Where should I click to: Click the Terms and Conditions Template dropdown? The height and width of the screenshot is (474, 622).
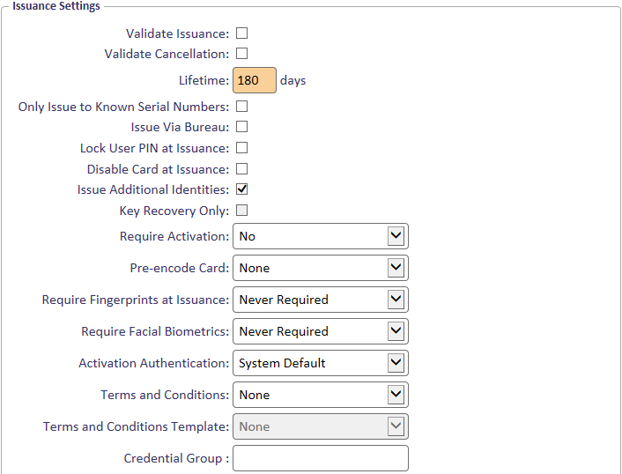(321, 426)
